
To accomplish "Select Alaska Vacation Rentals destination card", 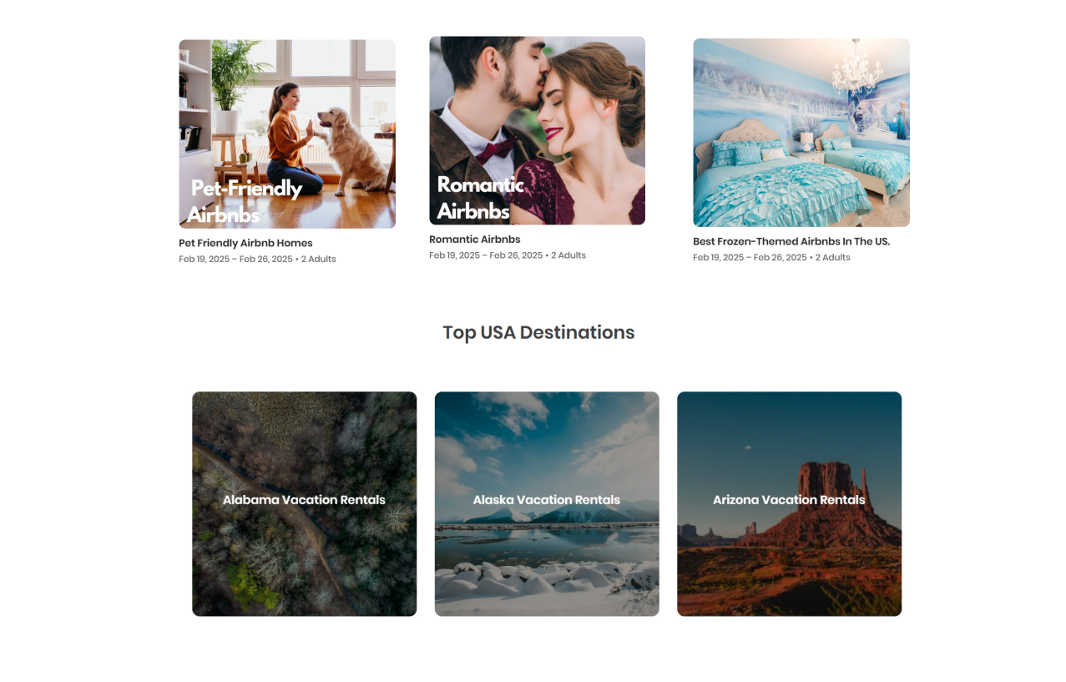I will [547, 504].
